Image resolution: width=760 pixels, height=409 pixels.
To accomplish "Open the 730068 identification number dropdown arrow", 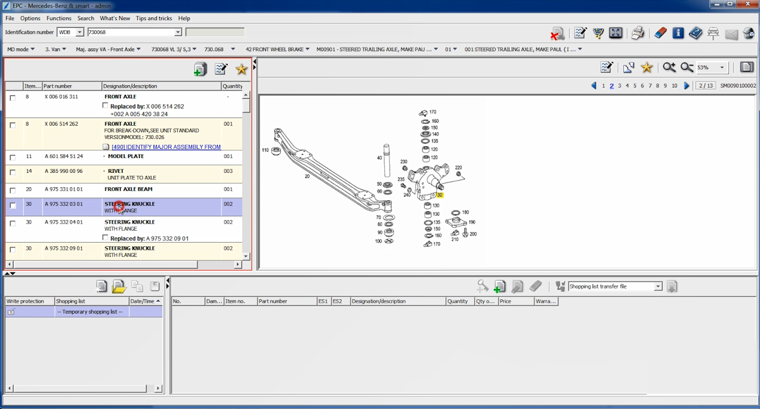I will pos(177,32).
